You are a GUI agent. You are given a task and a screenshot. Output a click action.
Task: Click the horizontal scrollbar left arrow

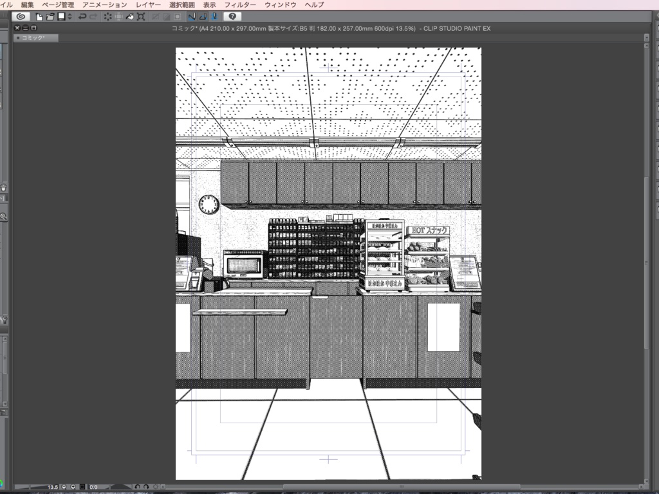(163, 487)
